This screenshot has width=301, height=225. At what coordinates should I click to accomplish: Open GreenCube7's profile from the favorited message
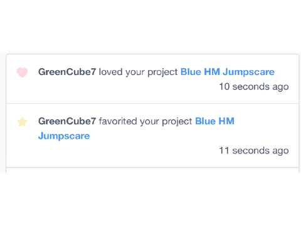pos(67,121)
